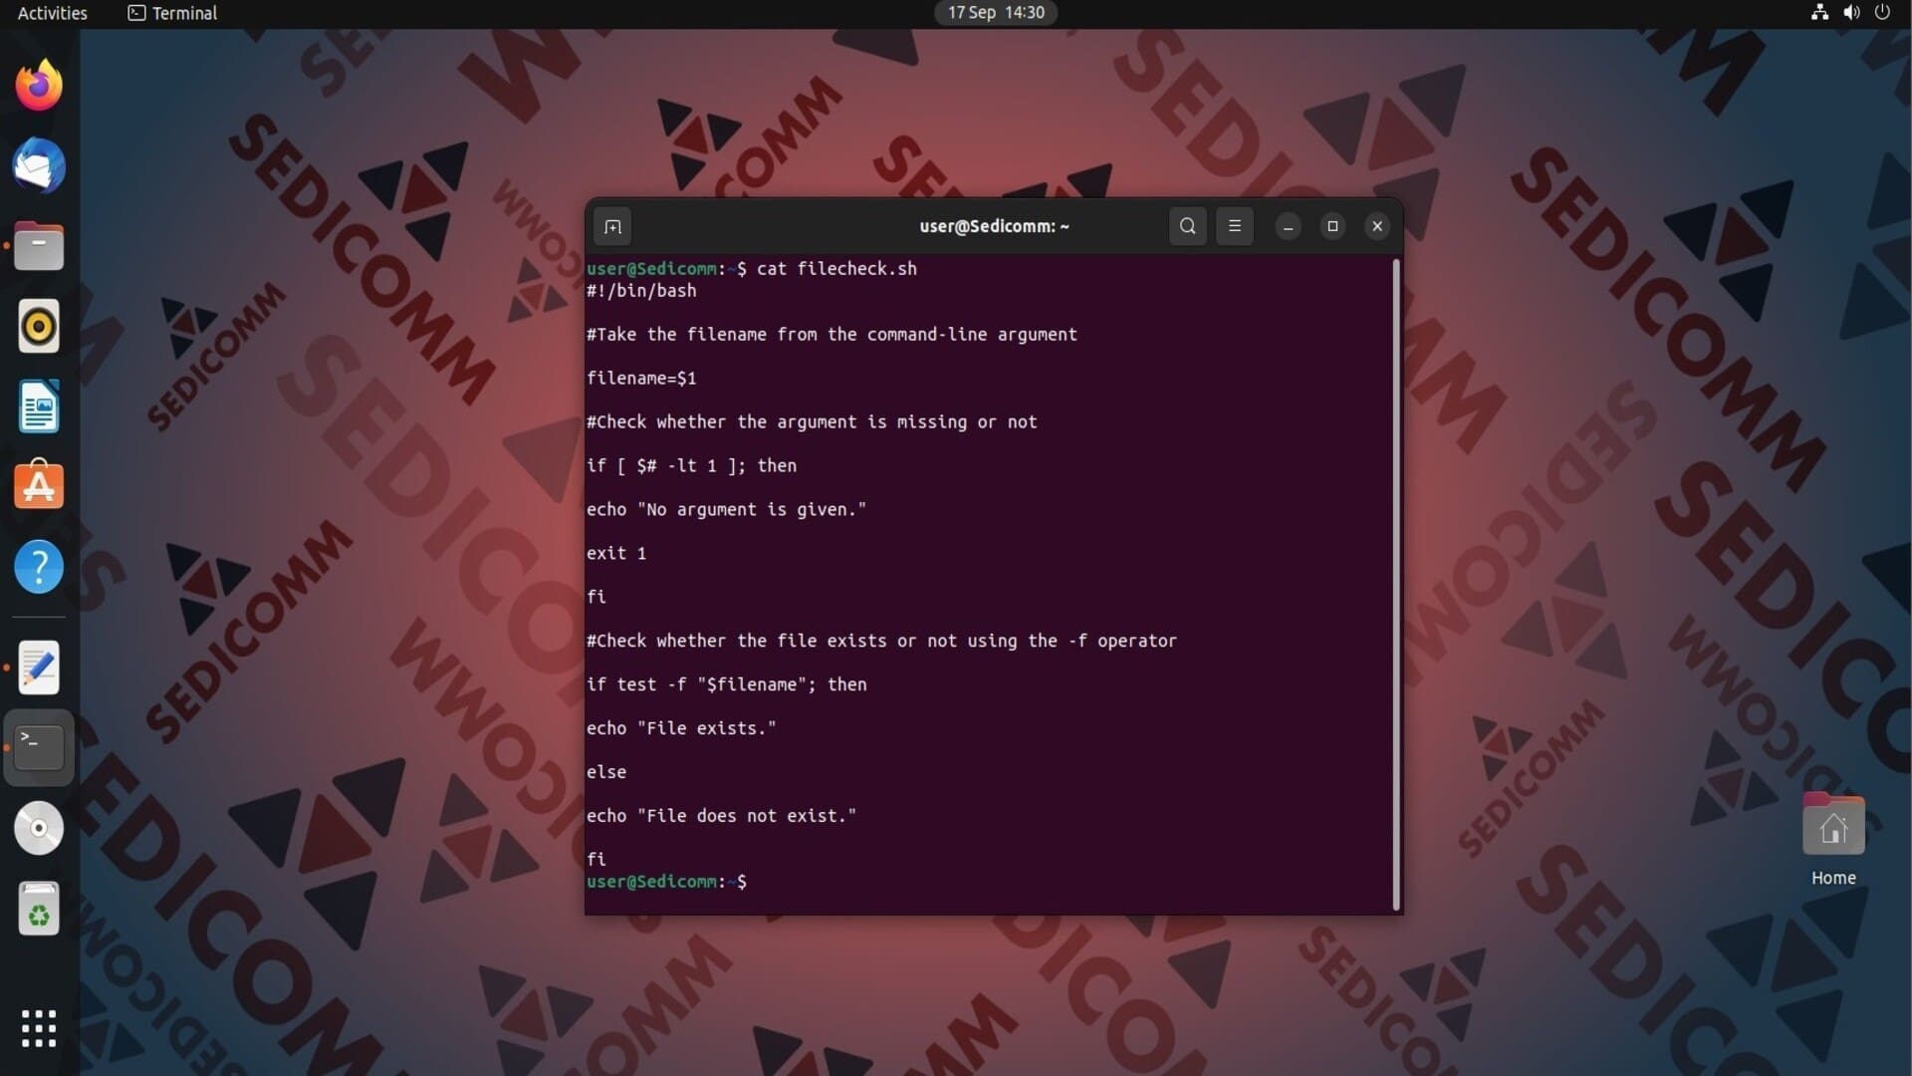1912x1076 pixels.
Task: Open Ubuntu Software store
Action: click(39, 486)
